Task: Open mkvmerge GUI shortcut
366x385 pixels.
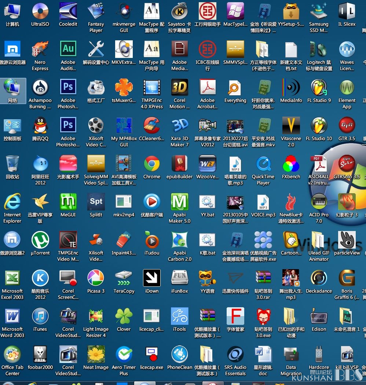Action: click(124, 11)
